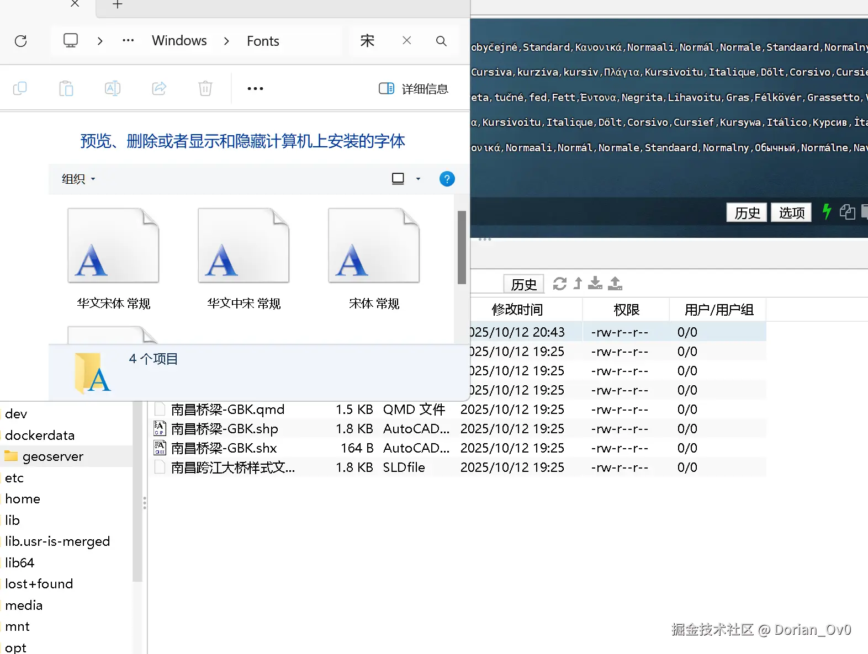Refresh the remote file list

(x=560, y=284)
